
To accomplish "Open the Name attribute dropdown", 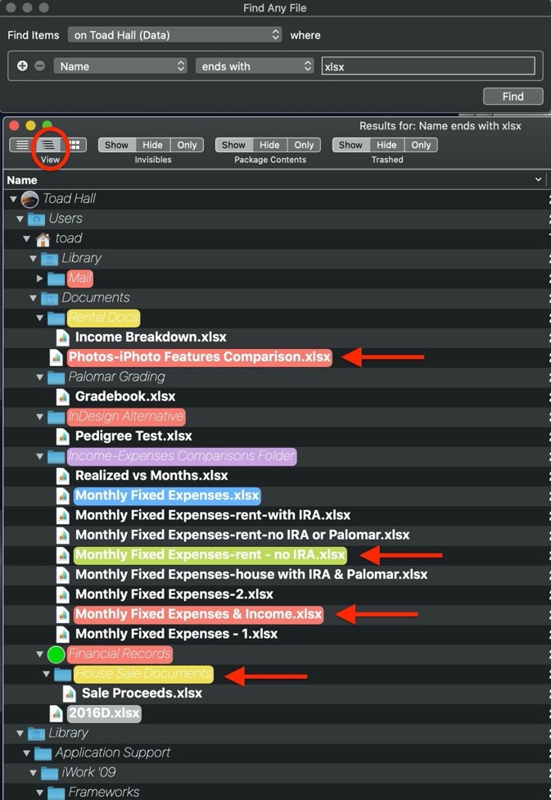I will (x=120, y=66).
